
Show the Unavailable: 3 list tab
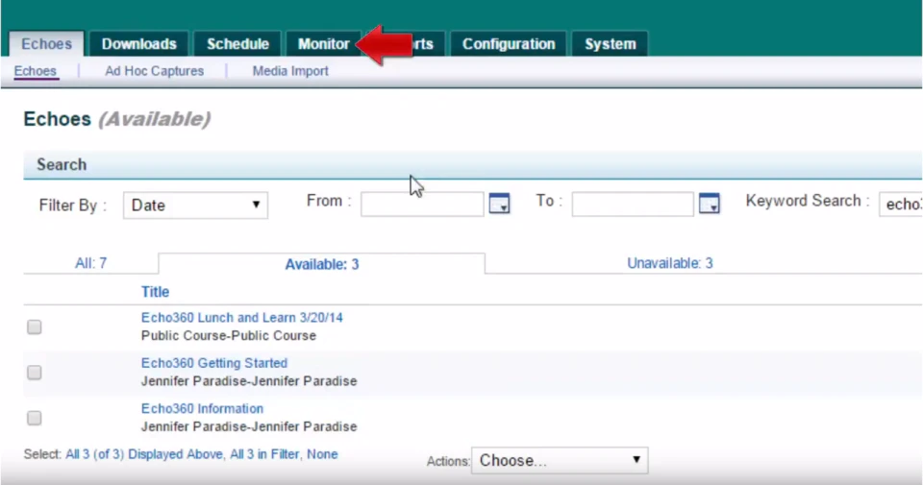click(x=670, y=263)
